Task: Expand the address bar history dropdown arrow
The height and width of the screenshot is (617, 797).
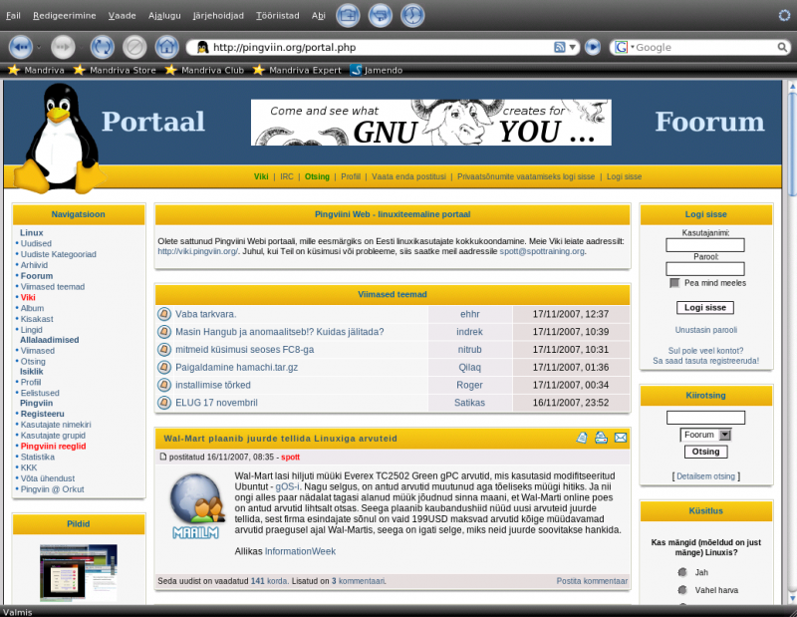Action: [x=572, y=47]
